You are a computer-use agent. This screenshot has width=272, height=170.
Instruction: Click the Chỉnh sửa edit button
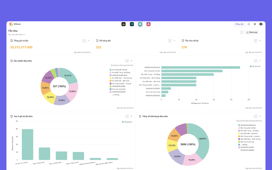252,32
